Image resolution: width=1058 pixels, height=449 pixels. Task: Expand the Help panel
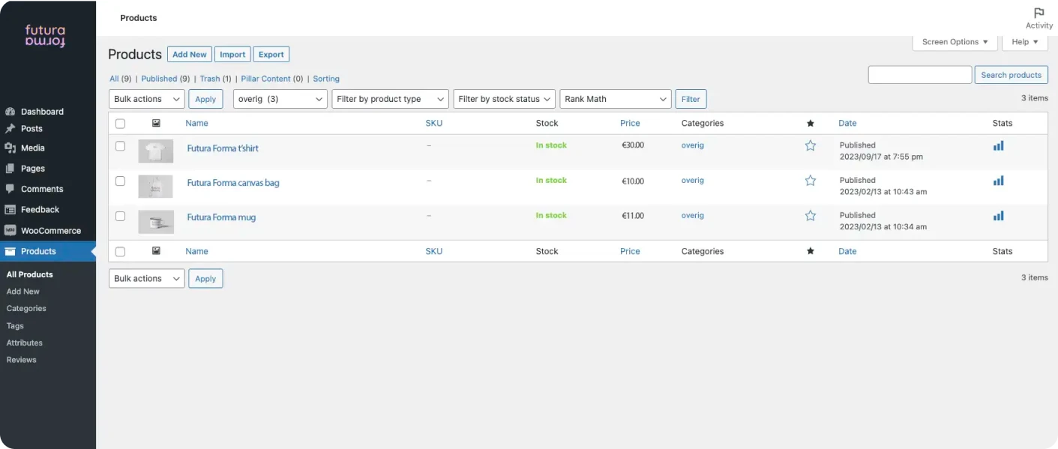(1024, 42)
